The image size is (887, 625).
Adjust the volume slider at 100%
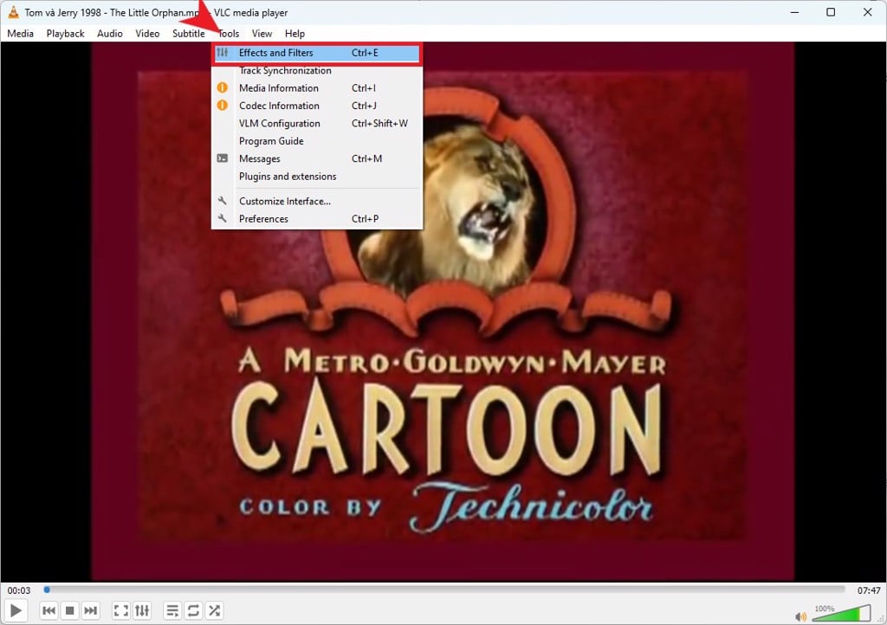(x=842, y=613)
